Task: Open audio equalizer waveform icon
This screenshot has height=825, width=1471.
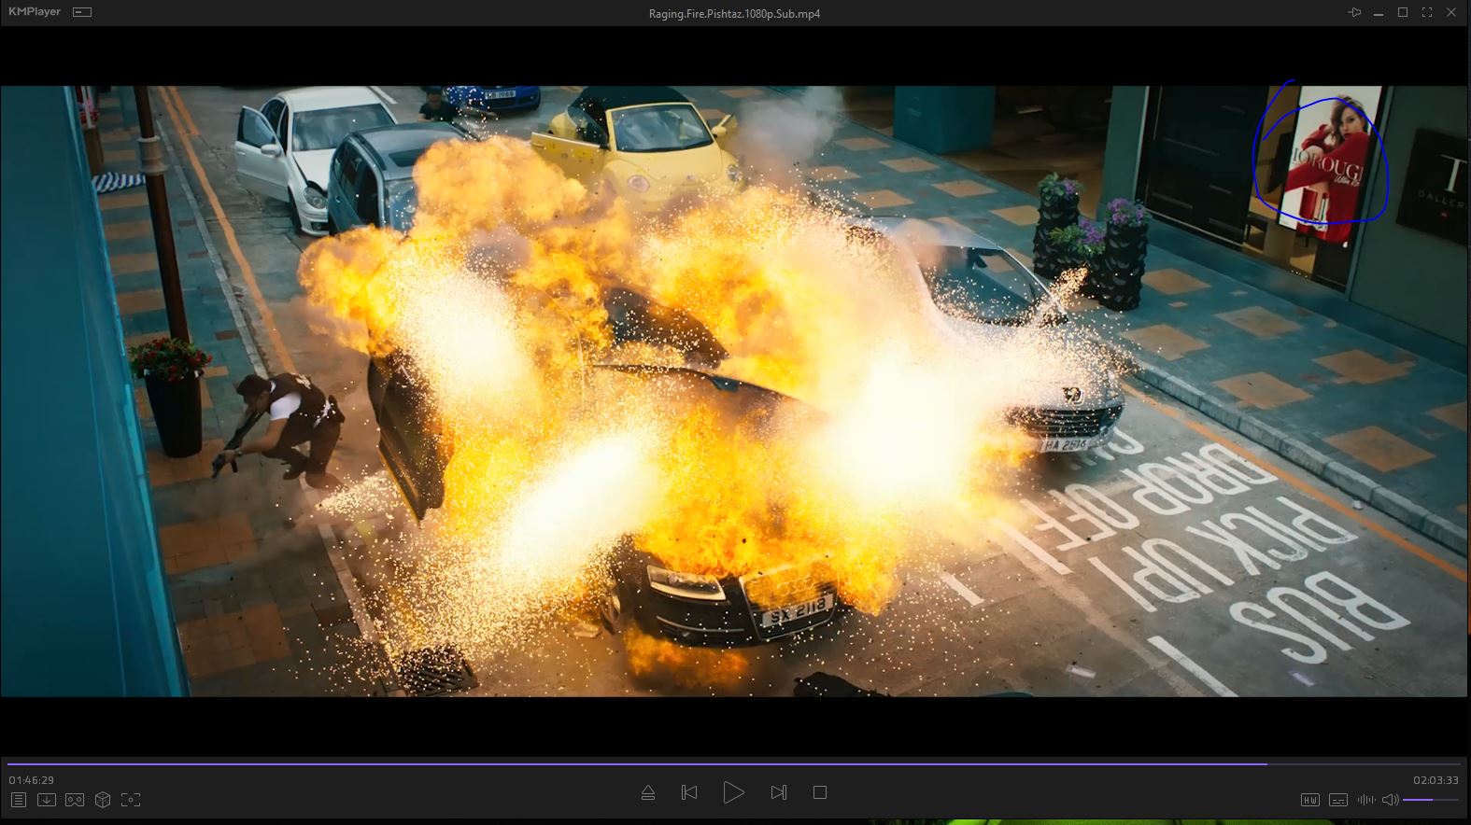Action: [x=1365, y=800]
